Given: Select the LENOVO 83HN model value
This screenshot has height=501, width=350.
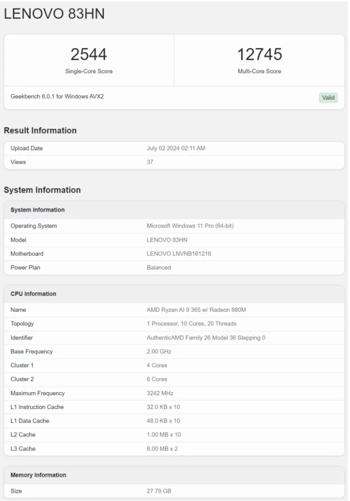Looking at the screenshot, I should point(167,240).
